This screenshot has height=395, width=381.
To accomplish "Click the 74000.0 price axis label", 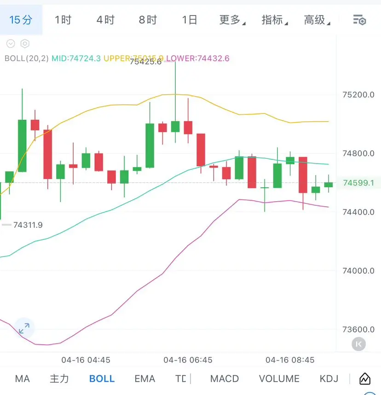I will click(x=358, y=271).
